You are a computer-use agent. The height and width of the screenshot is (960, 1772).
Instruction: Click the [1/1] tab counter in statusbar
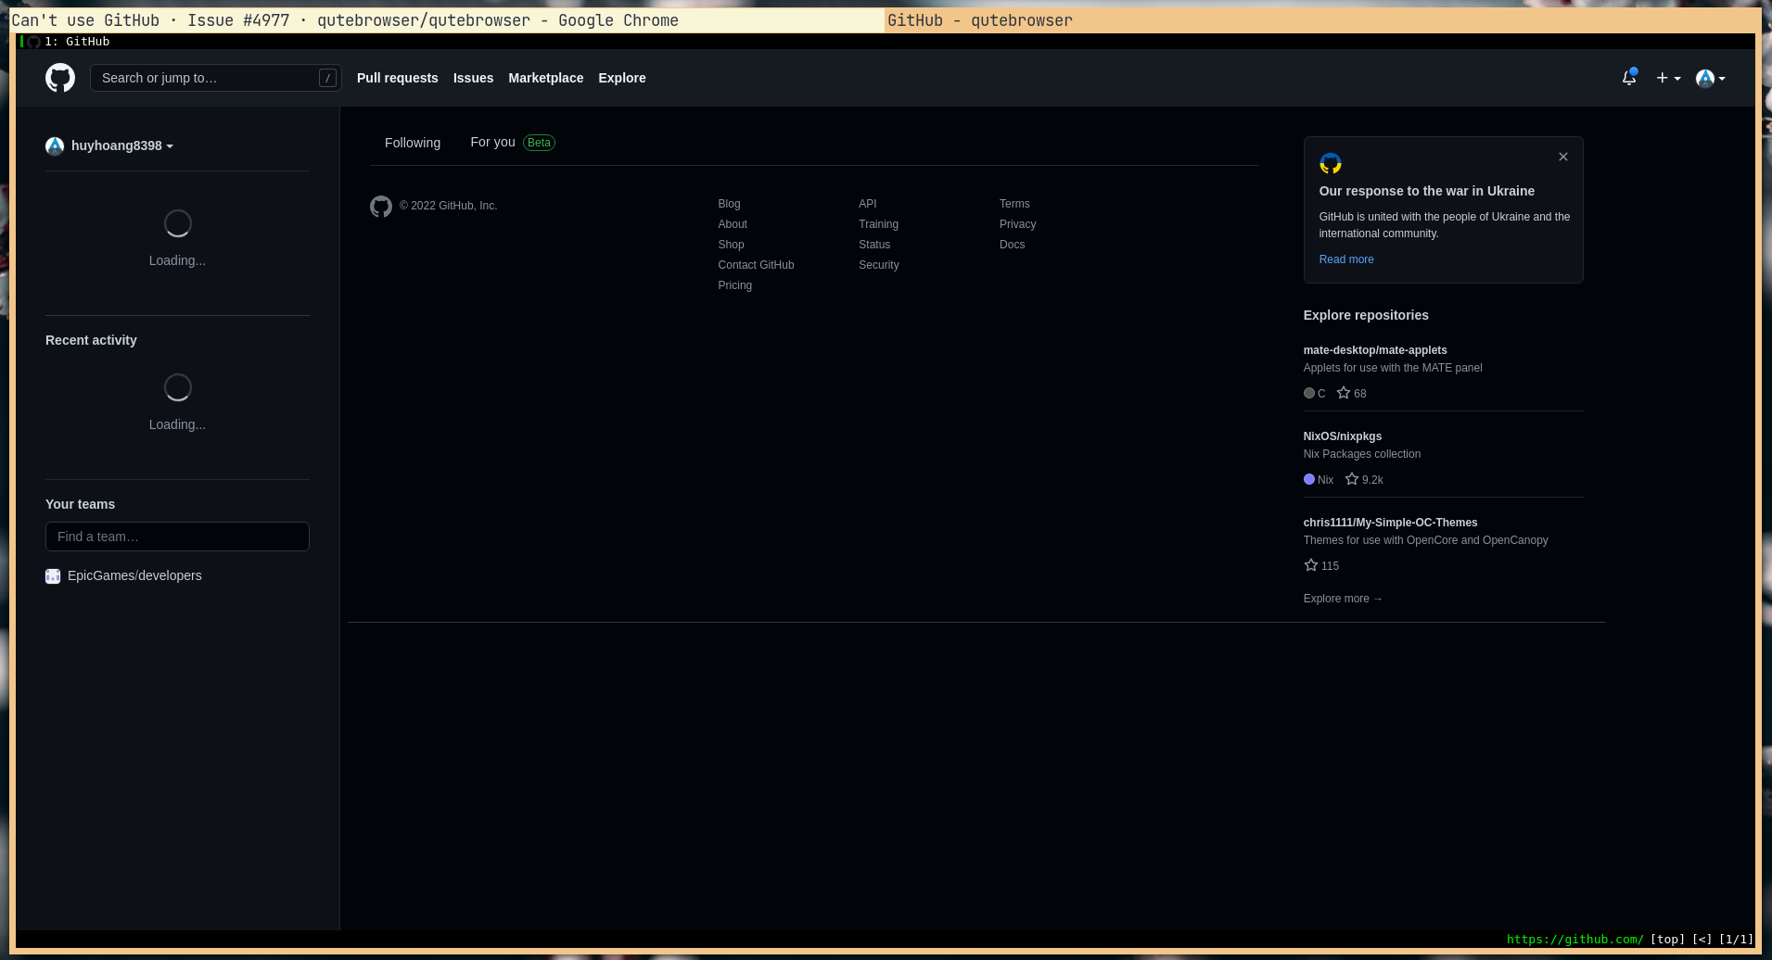pyautogui.click(x=1736, y=940)
